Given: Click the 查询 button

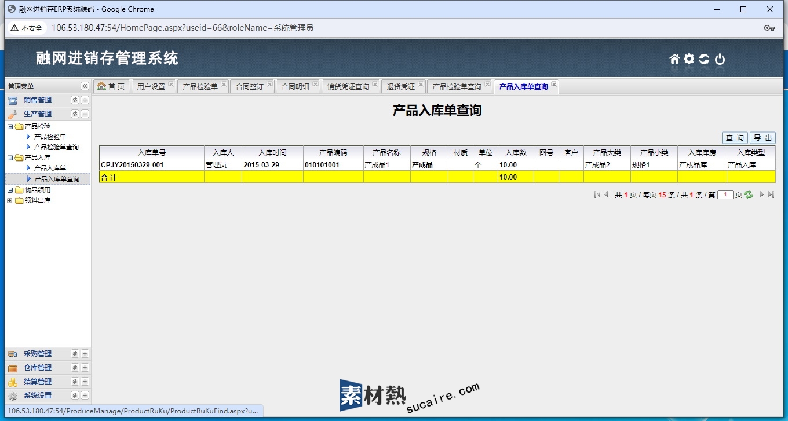Looking at the screenshot, I should point(735,138).
